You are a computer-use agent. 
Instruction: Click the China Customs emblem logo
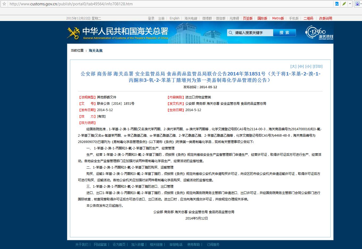(x=73, y=33)
